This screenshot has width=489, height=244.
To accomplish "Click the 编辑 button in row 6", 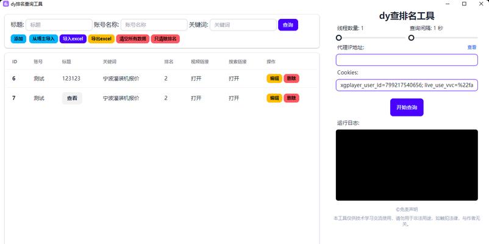I will point(274,79).
